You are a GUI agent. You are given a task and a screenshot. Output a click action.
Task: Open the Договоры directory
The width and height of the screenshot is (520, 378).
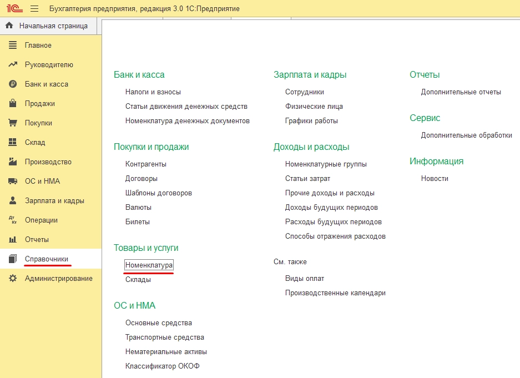(x=142, y=178)
